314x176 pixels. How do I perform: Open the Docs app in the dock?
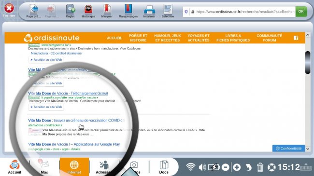pos(164,167)
